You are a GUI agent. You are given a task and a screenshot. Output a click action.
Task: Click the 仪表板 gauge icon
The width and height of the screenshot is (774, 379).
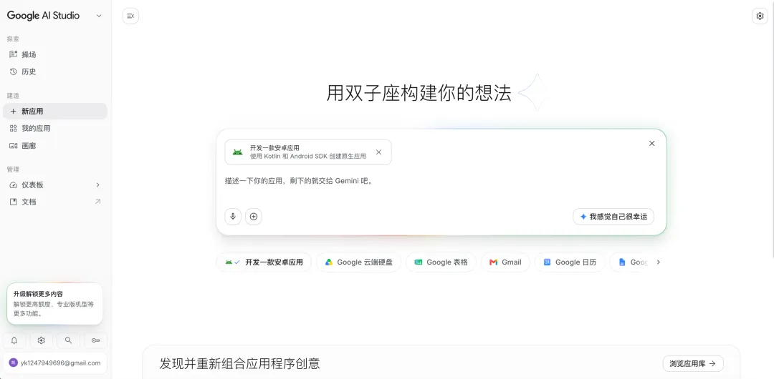[x=14, y=184]
